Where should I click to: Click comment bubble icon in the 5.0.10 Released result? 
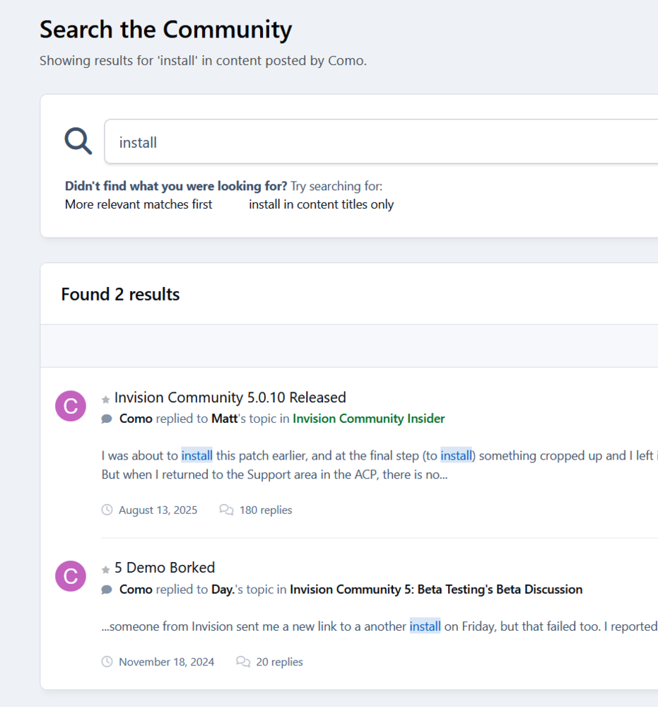click(x=107, y=419)
